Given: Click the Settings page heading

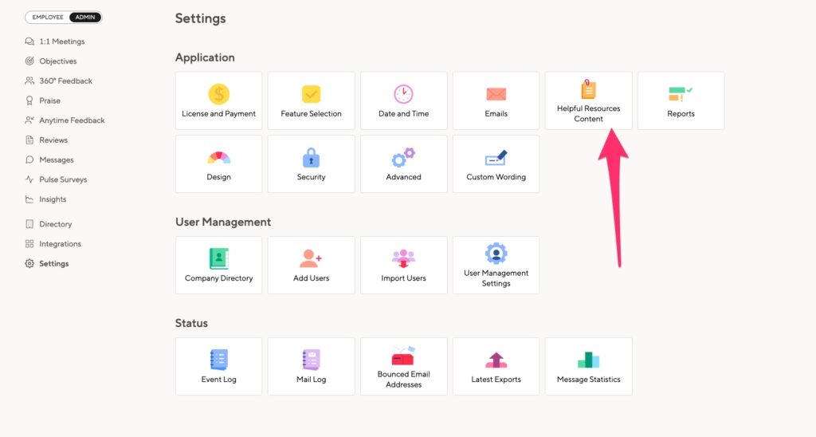Looking at the screenshot, I should (200, 18).
